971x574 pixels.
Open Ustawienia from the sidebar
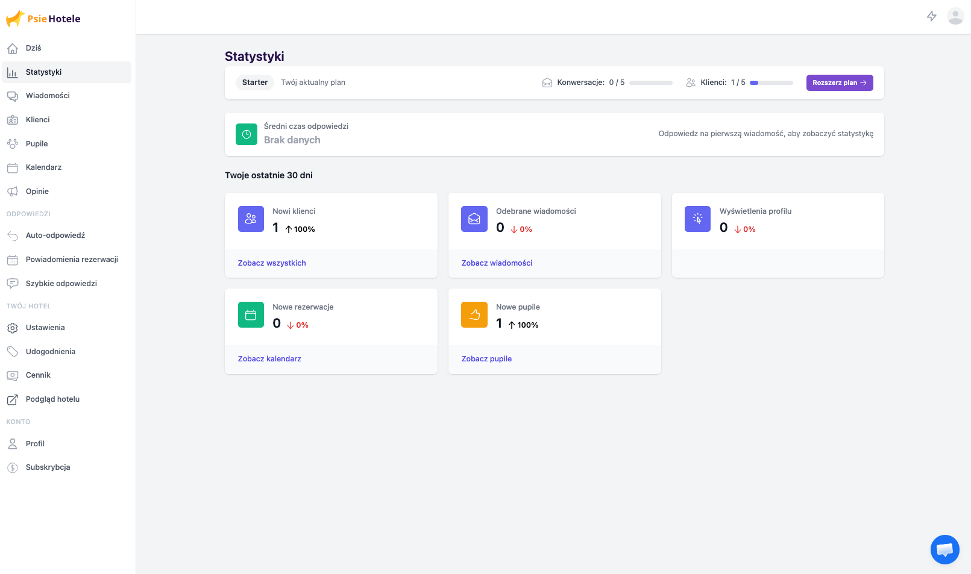[45, 328]
